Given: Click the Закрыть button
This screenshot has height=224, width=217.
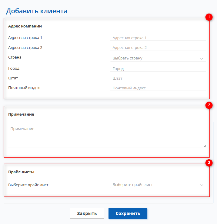Looking at the screenshot, I should click(87, 213).
